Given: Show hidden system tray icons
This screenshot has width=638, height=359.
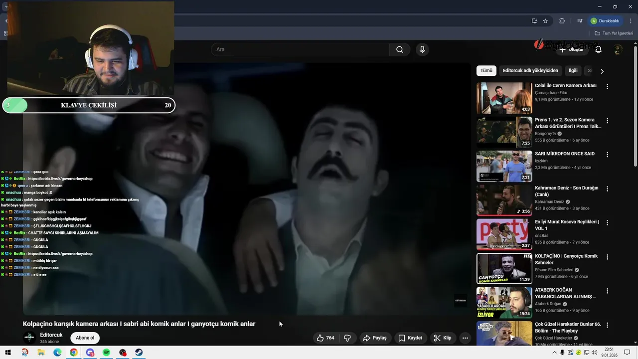Looking at the screenshot, I should (x=555, y=353).
